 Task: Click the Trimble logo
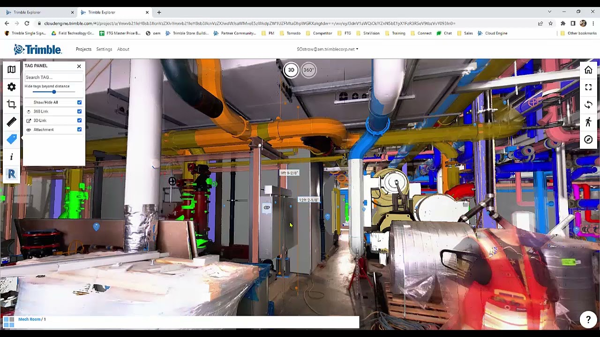(x=37, y=49)
